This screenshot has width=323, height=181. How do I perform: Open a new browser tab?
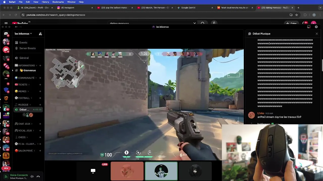point(298,8)
